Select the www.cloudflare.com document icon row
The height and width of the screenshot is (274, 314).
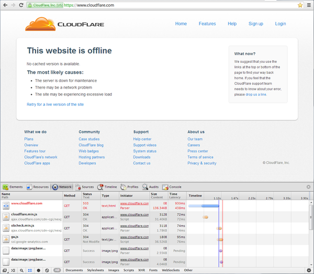6,206
